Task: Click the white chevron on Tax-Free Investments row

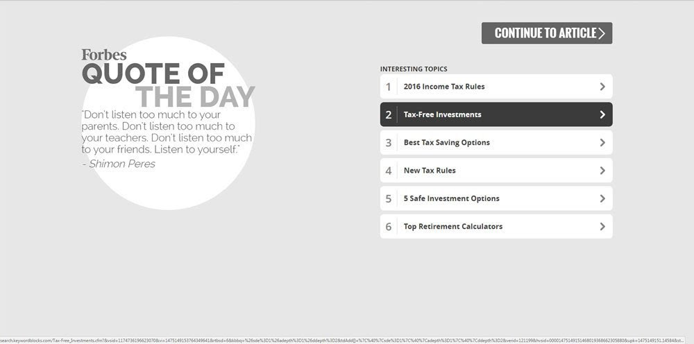Action: 602,114
